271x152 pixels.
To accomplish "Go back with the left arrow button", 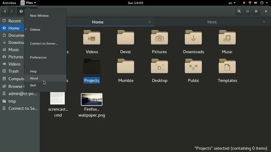I will pos(5,11).
